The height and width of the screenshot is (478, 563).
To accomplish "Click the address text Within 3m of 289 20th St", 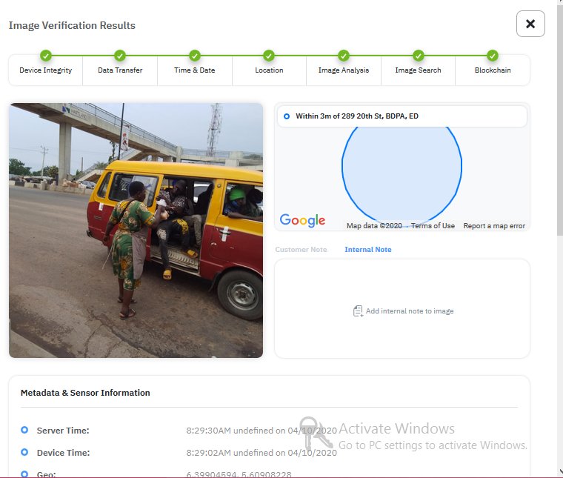I will (x=357, y=116).
